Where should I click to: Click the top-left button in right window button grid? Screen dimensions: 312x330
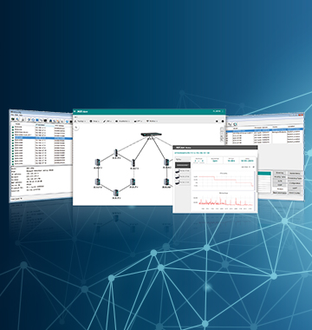[280, 173]
